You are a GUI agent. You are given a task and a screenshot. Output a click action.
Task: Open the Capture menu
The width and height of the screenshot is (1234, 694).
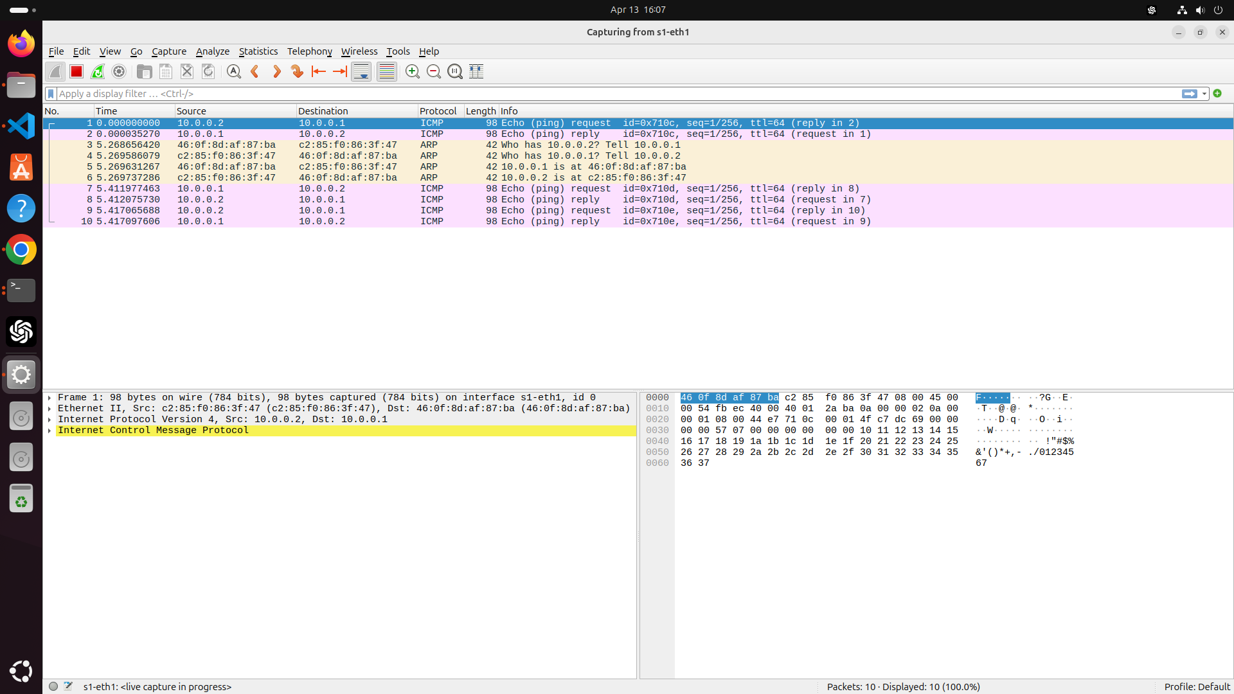(169, 51)
